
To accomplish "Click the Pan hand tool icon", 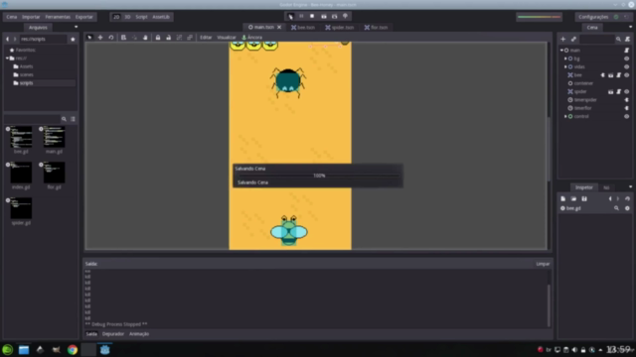I will click(x=145, y=38).
